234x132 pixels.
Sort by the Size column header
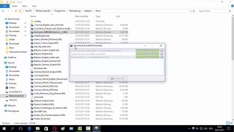tap(118, 16)
